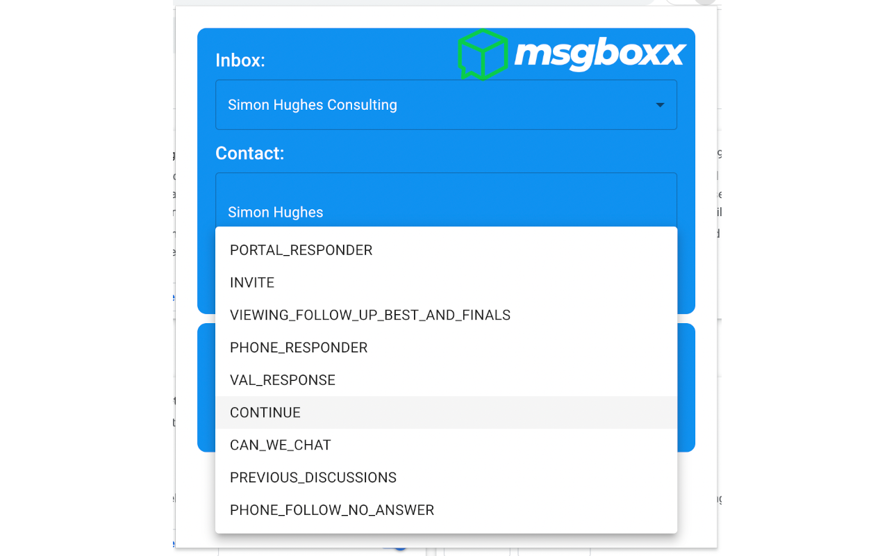Image resolution: width=889 pixels, height=556 pixels.
Task: Select the PHONE_RESPONDER option
Action: pyautogui.click(x=299, y=347)
